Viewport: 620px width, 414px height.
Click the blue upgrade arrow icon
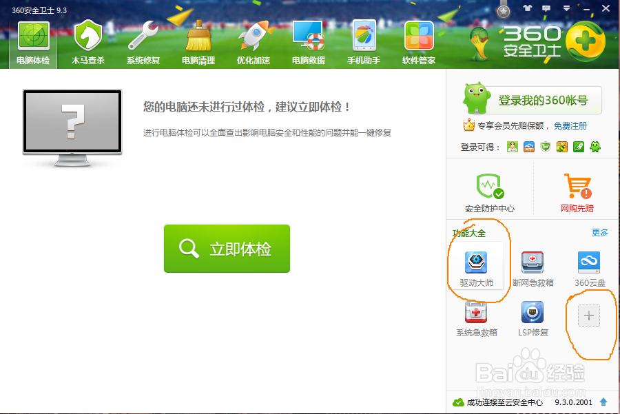603,402
